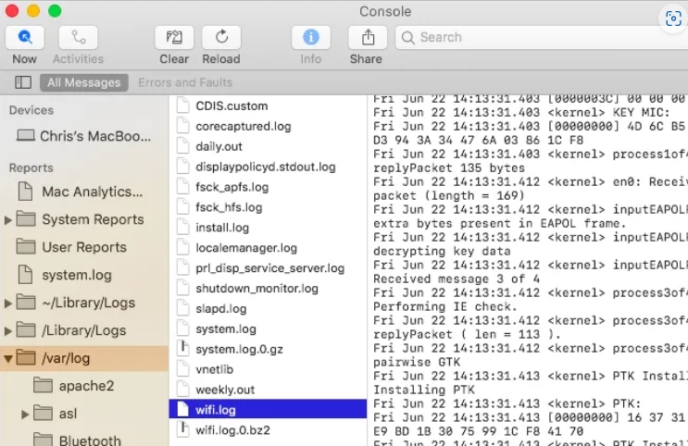The width and height of the screenshot is (688, 446).
Task: Click the Share toolbar icon
Action: pos(368,38)
